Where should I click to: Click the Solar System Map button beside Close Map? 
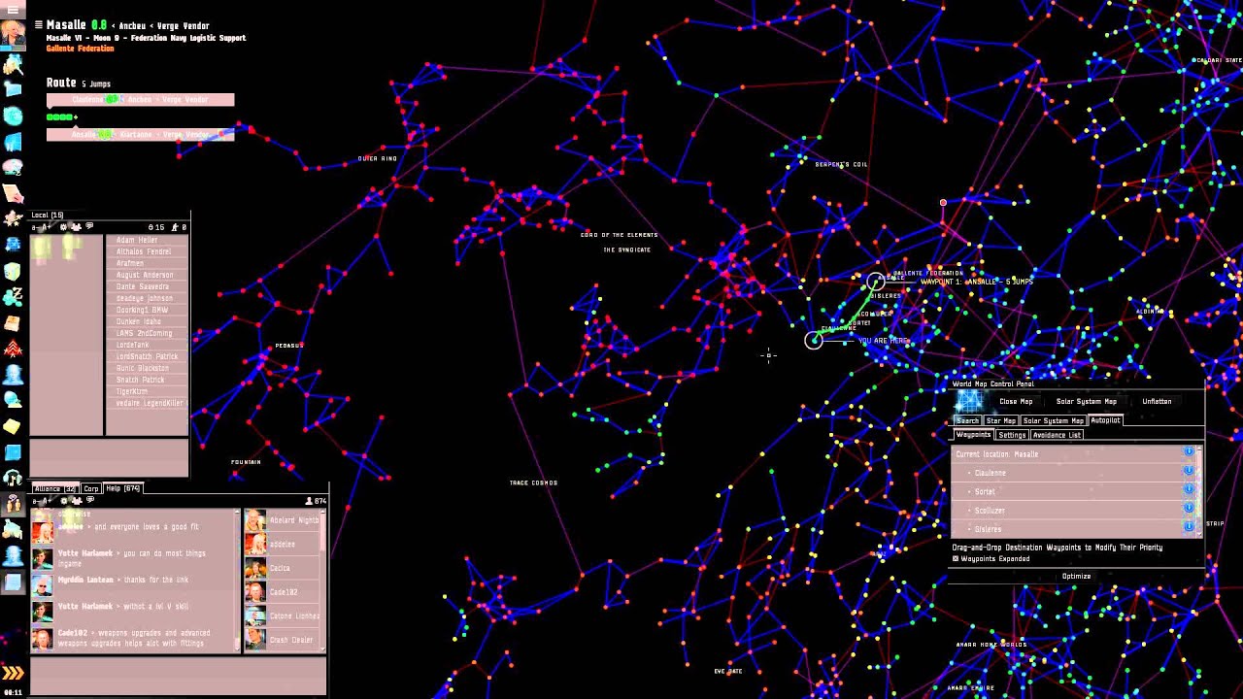(x=1087, y=401)
